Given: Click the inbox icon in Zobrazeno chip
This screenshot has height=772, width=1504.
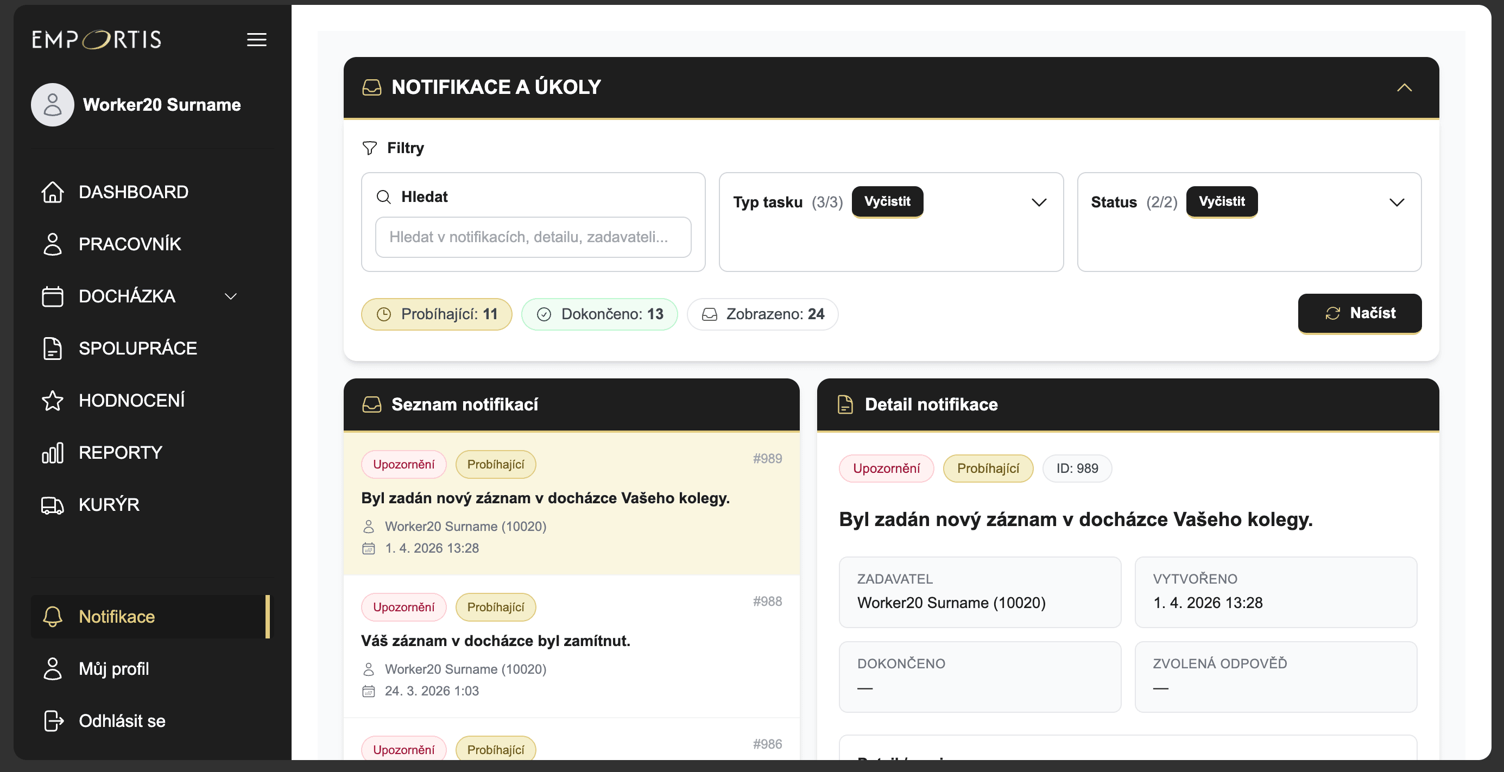Looking at the screenshot, I should click(710, 314).
